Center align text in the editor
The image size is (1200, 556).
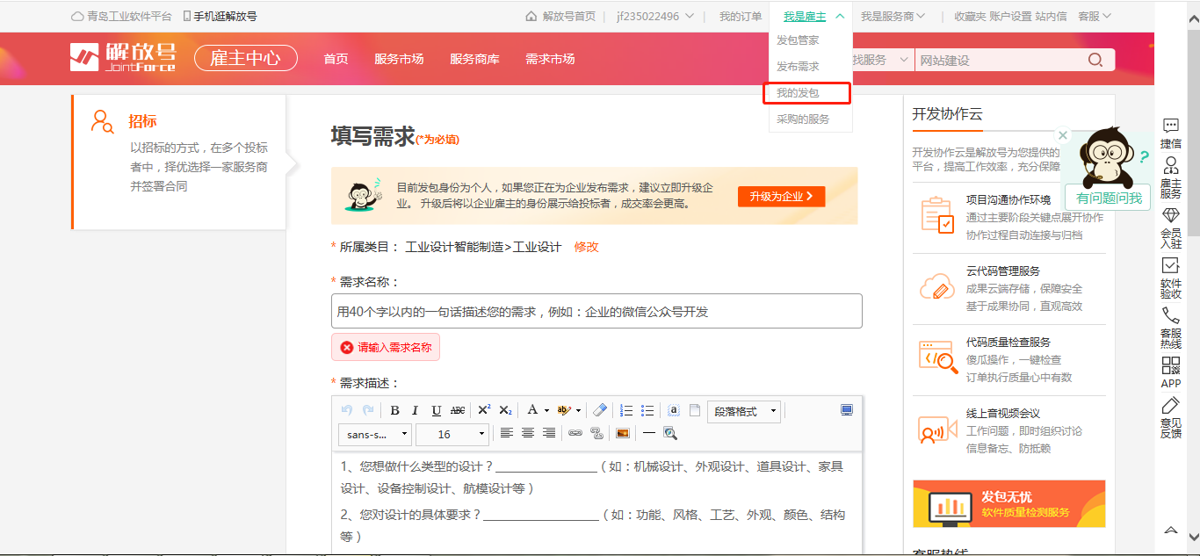click(x=528, y=433)
